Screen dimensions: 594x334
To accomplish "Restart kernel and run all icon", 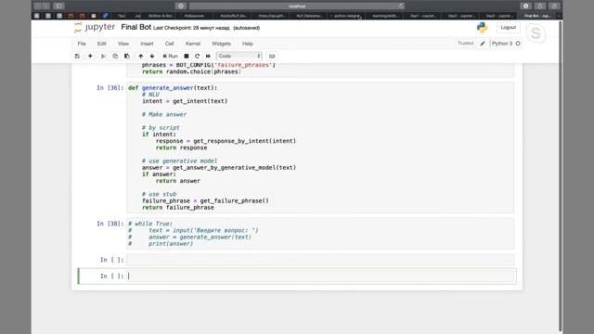I will [208, 56].
